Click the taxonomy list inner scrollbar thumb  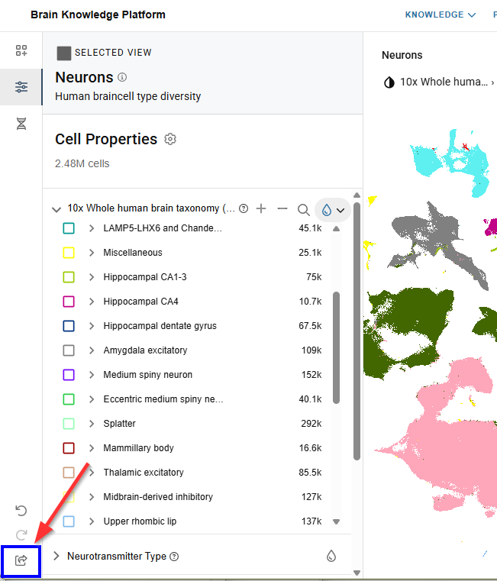(336, 347)
